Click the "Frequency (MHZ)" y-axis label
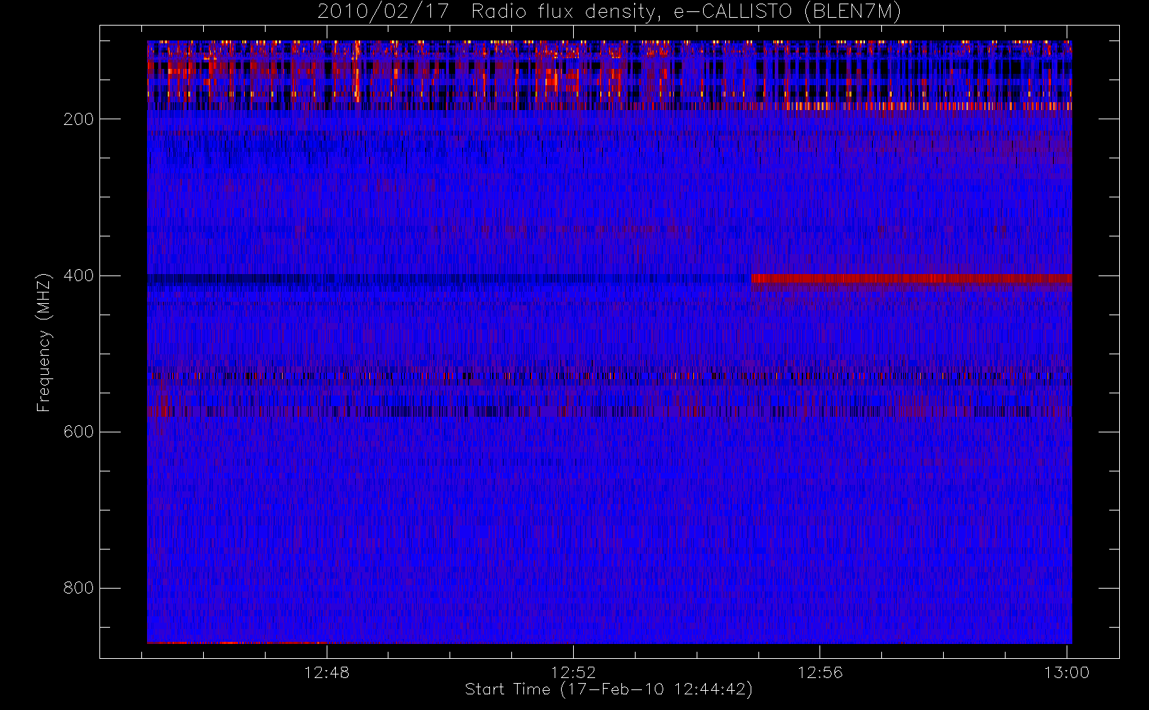 click(44, 342)
